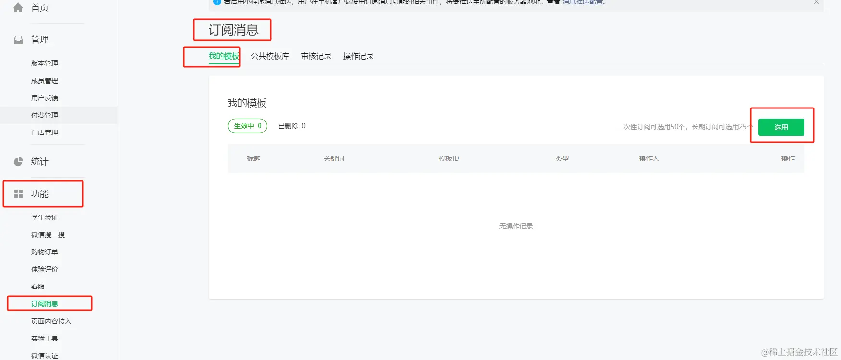The image size is (841, 360).
Task: Open 实验工具 menu item
Action: tap(45, 338)
